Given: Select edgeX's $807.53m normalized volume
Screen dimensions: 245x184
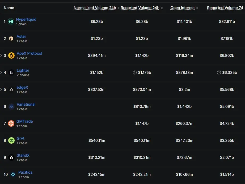Looking at the screenshot, I should [97, 89].
